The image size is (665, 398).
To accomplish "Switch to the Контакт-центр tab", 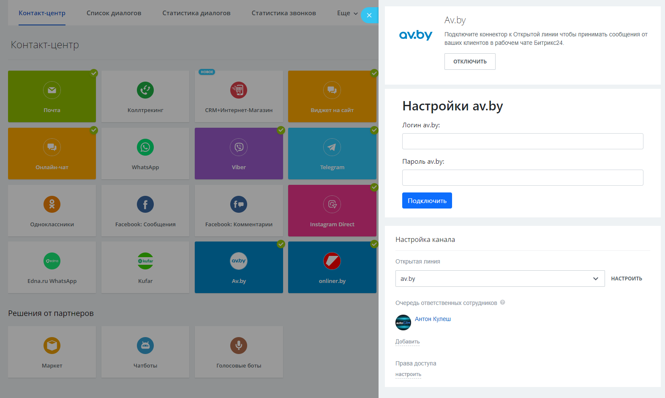I will [42, 13].
